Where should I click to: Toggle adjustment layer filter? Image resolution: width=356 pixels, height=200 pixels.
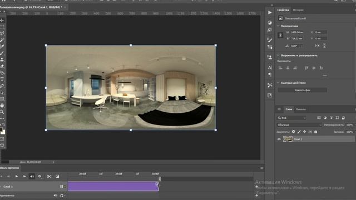click(325, 118)
